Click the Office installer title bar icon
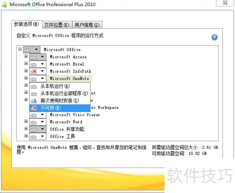The height and width of the screenshot is (193, 235). click(4, 4)
